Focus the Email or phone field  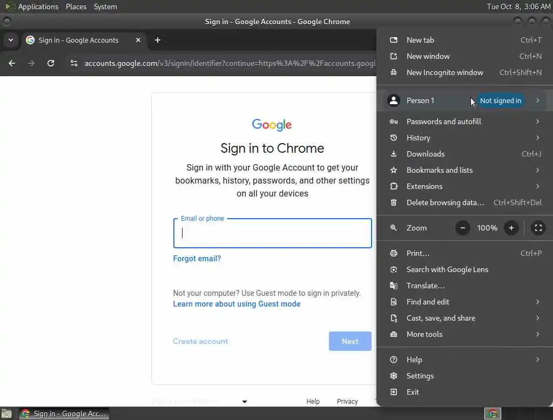272,233
